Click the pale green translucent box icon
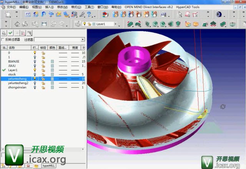 pos(232,24)
